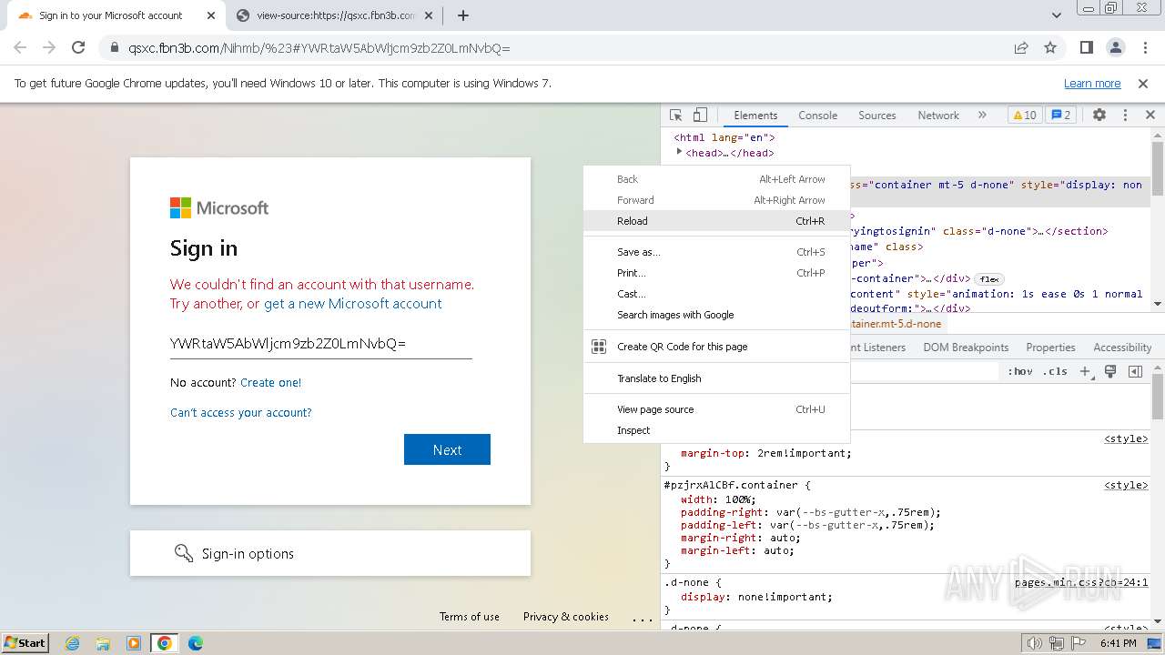Open the Windows Start menu
Image resolution: width=1165 pixels, height=655 pixels.
click(25, 642)
